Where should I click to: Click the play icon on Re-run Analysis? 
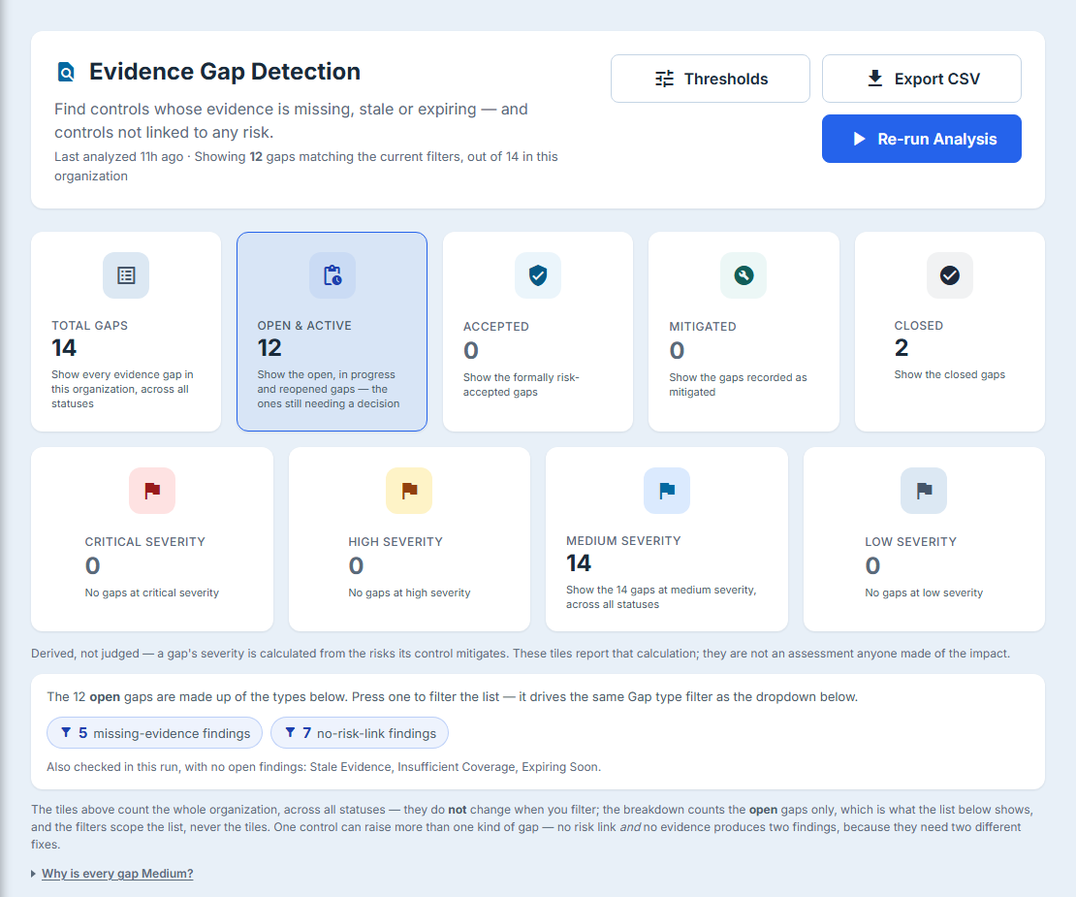pos(859,139)
